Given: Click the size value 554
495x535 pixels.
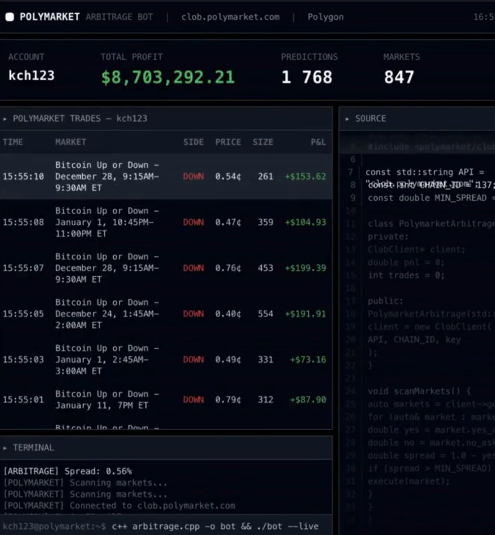Looking at the screenshot, I should pos(265,314).
